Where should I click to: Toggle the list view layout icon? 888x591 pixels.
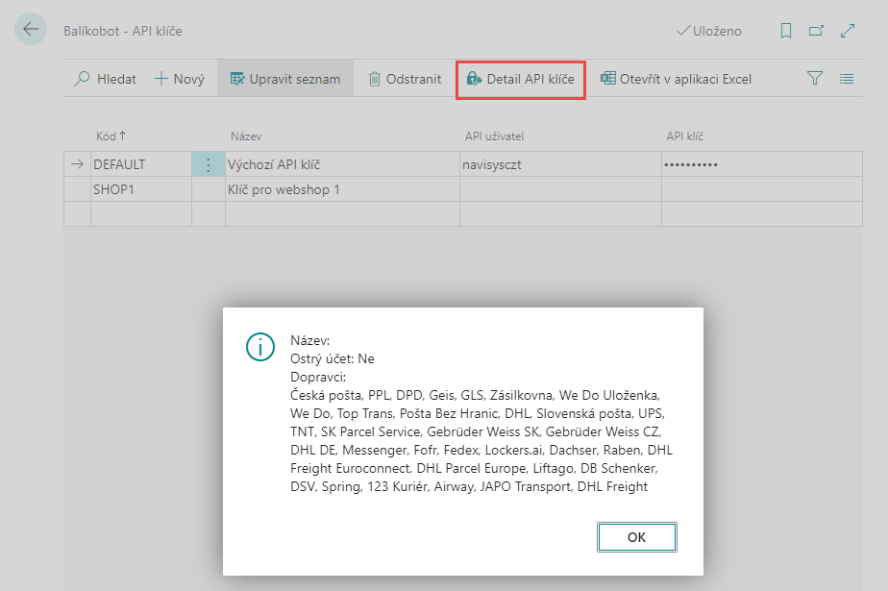click(847, 79)
